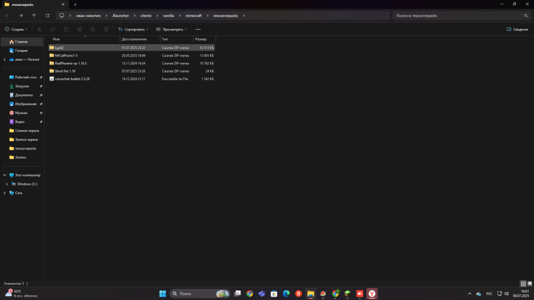Click the PC monitor icon in address bar
This screenshot has height=300, width=534.
pos(61,15)
